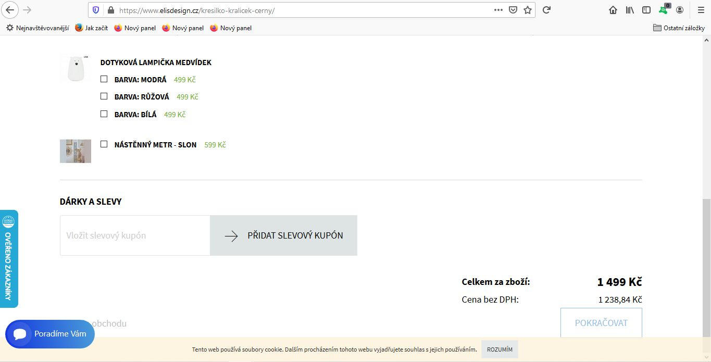711x362 pixels.
Task: Open the Firefox hamburger menu
Action: click(x=701, y=10)
